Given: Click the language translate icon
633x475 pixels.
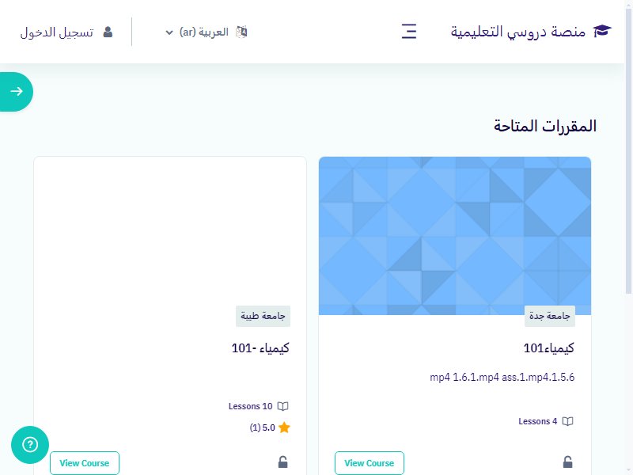Looking at the screenshot, I should tap(241, 32).
